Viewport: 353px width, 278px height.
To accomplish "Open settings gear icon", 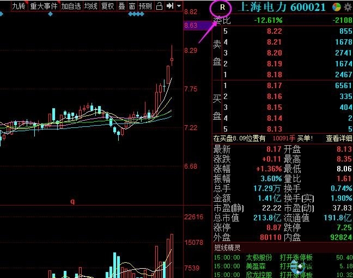I will pyautogui.click(x=348, y=7).
